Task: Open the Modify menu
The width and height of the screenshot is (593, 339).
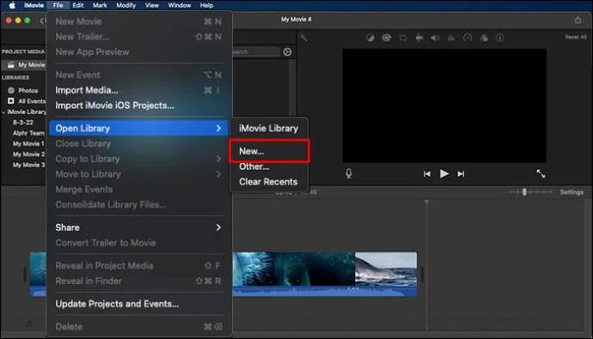Action: click(126, 5)
